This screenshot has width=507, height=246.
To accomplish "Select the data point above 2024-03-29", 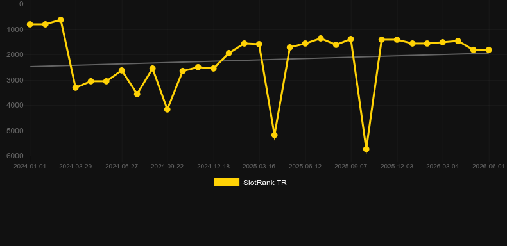I will [x=76, y=88].
